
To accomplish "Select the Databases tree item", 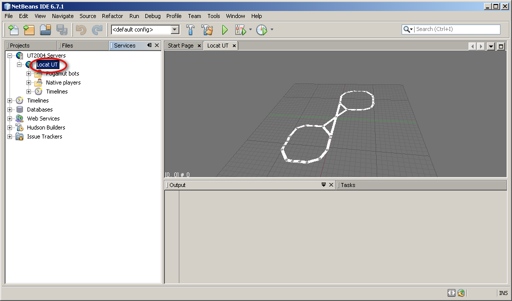I will point(40,109).
